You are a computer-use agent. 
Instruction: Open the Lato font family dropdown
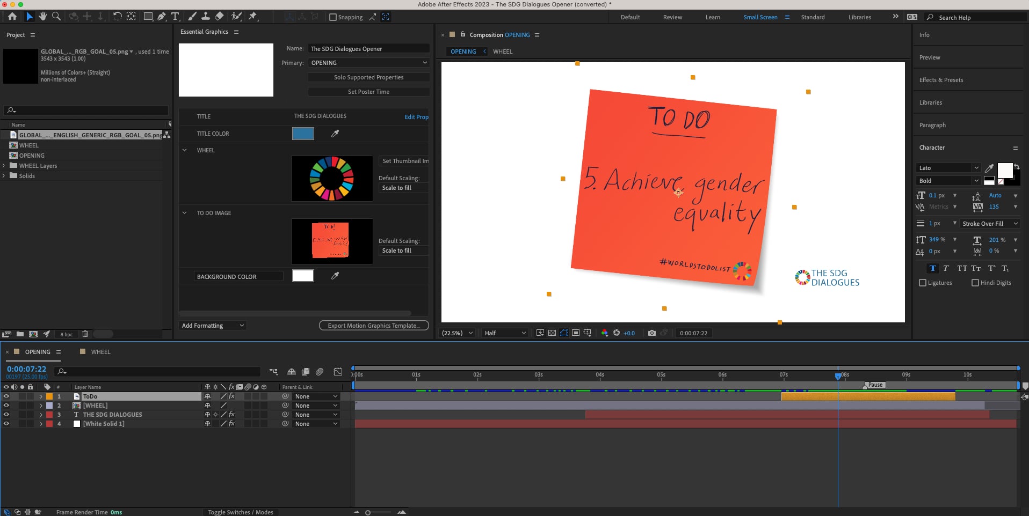click(x=948, y=168)
